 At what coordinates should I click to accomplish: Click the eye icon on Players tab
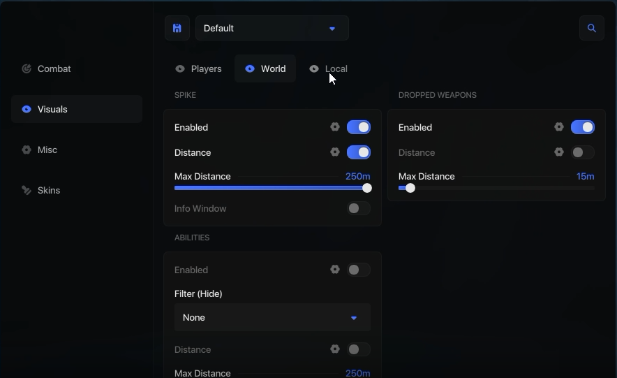coord(180,68)
